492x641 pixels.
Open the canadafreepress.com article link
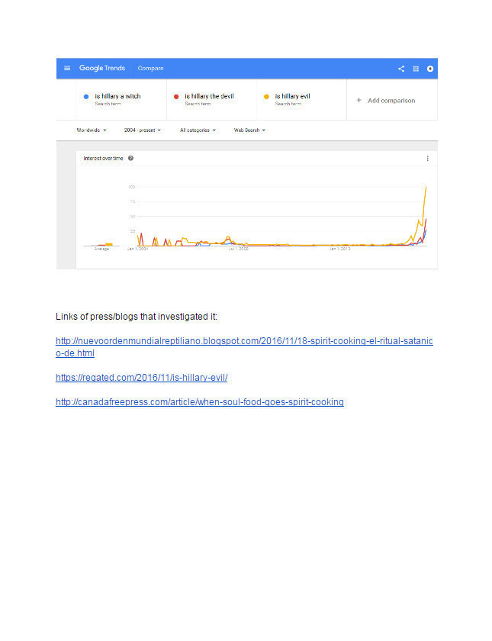[x=199, y=402]
